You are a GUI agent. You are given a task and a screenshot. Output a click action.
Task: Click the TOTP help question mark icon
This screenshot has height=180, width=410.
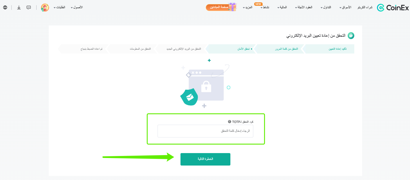[x=230, y=122]
